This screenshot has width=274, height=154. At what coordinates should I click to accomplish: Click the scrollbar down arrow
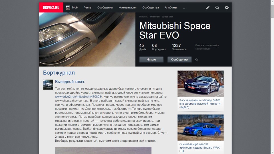point(272,152)
